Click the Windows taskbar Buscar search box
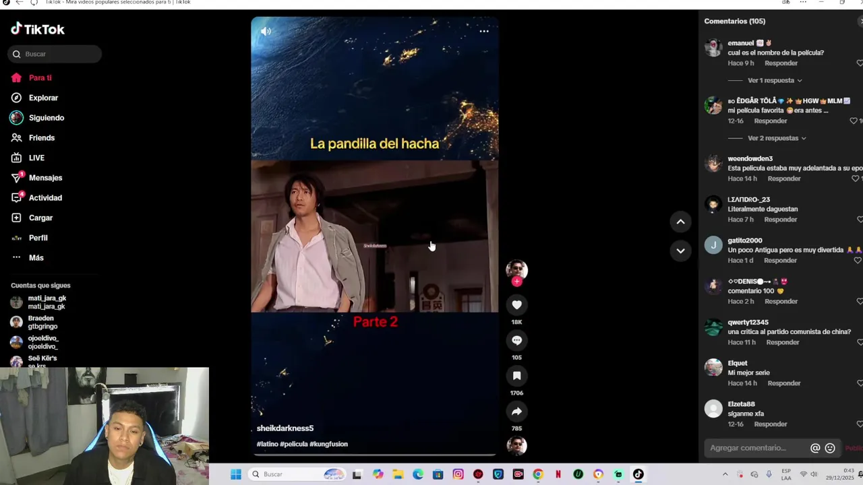This screenshot has height=485, width=863. pyautogui.click(x=297, y=474)
